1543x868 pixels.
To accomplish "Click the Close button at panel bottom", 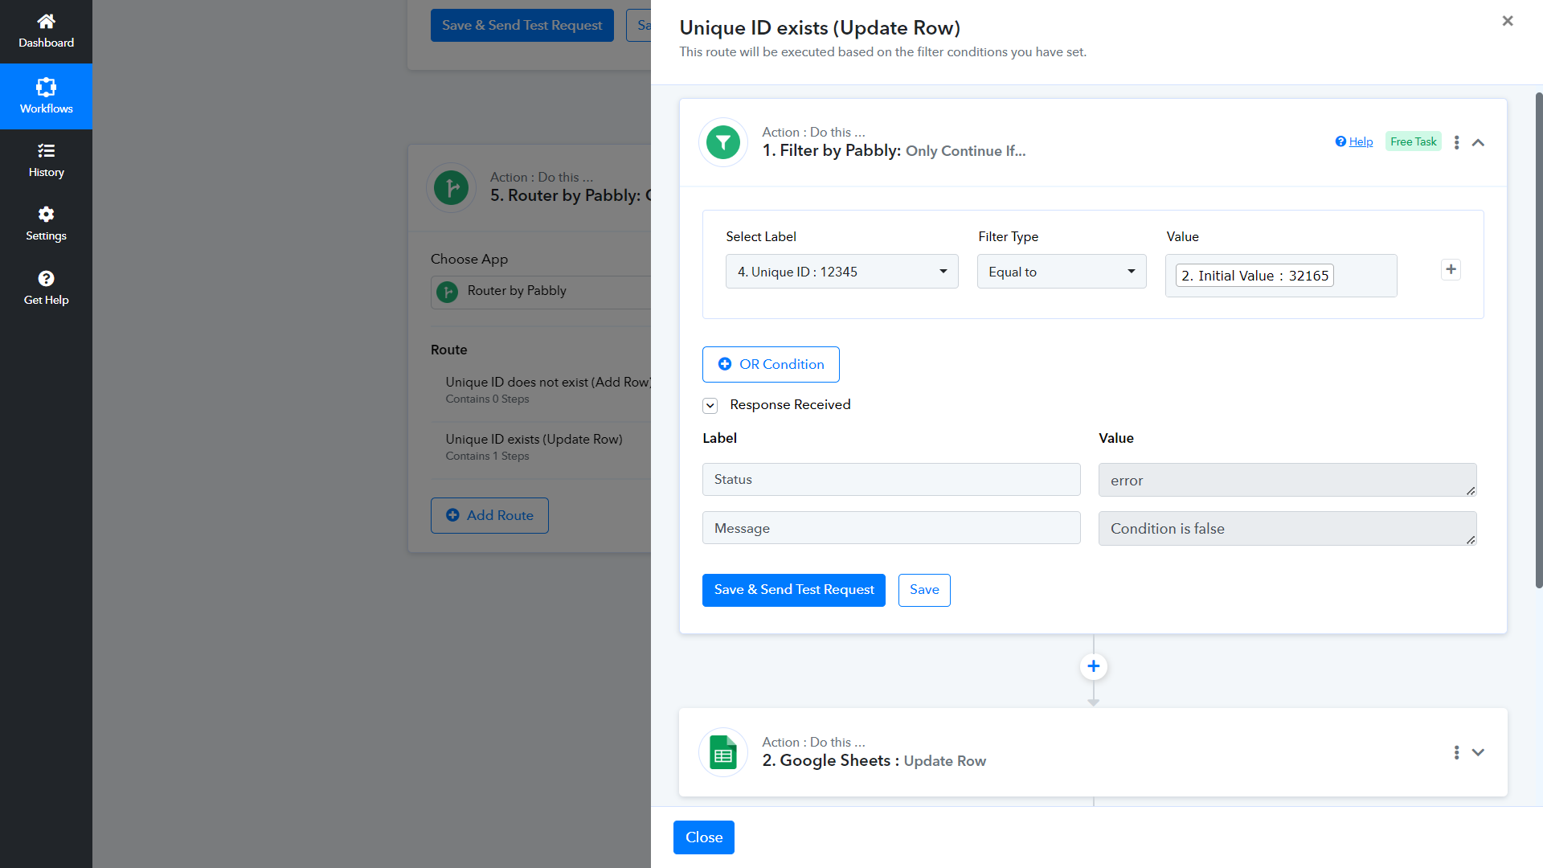I will coord(704,837).
